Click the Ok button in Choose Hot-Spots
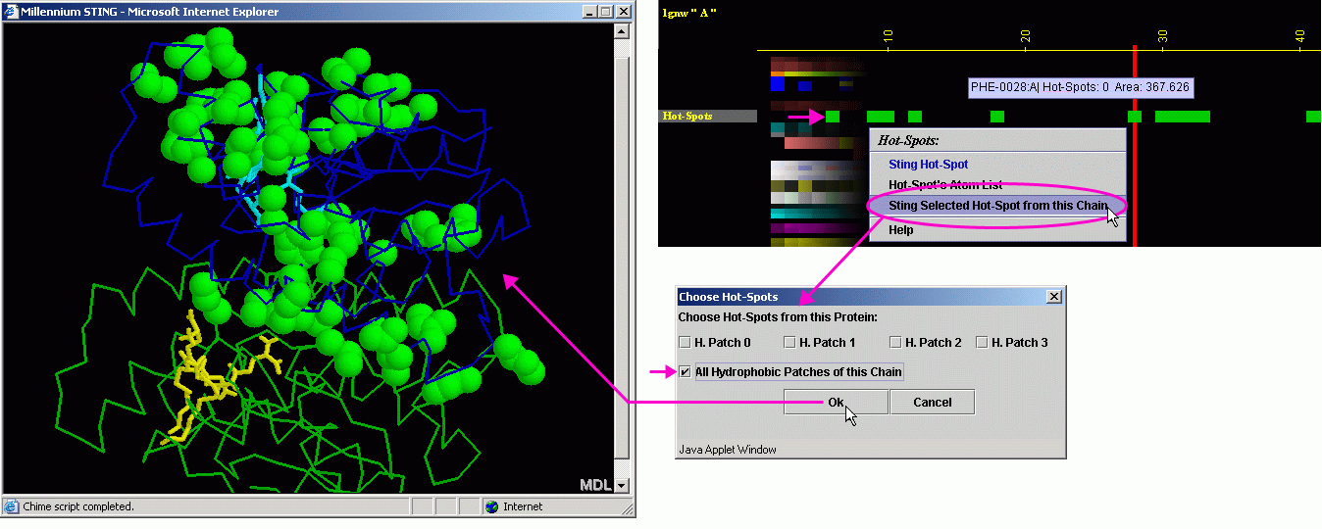This screenshot has width=1322, height=529. point(836,402)
